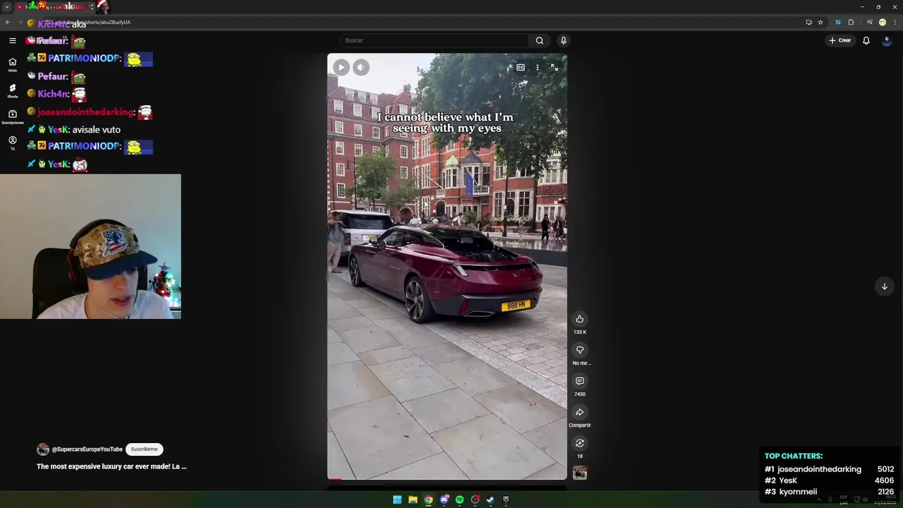Open the Crear button

click(840, 40)
